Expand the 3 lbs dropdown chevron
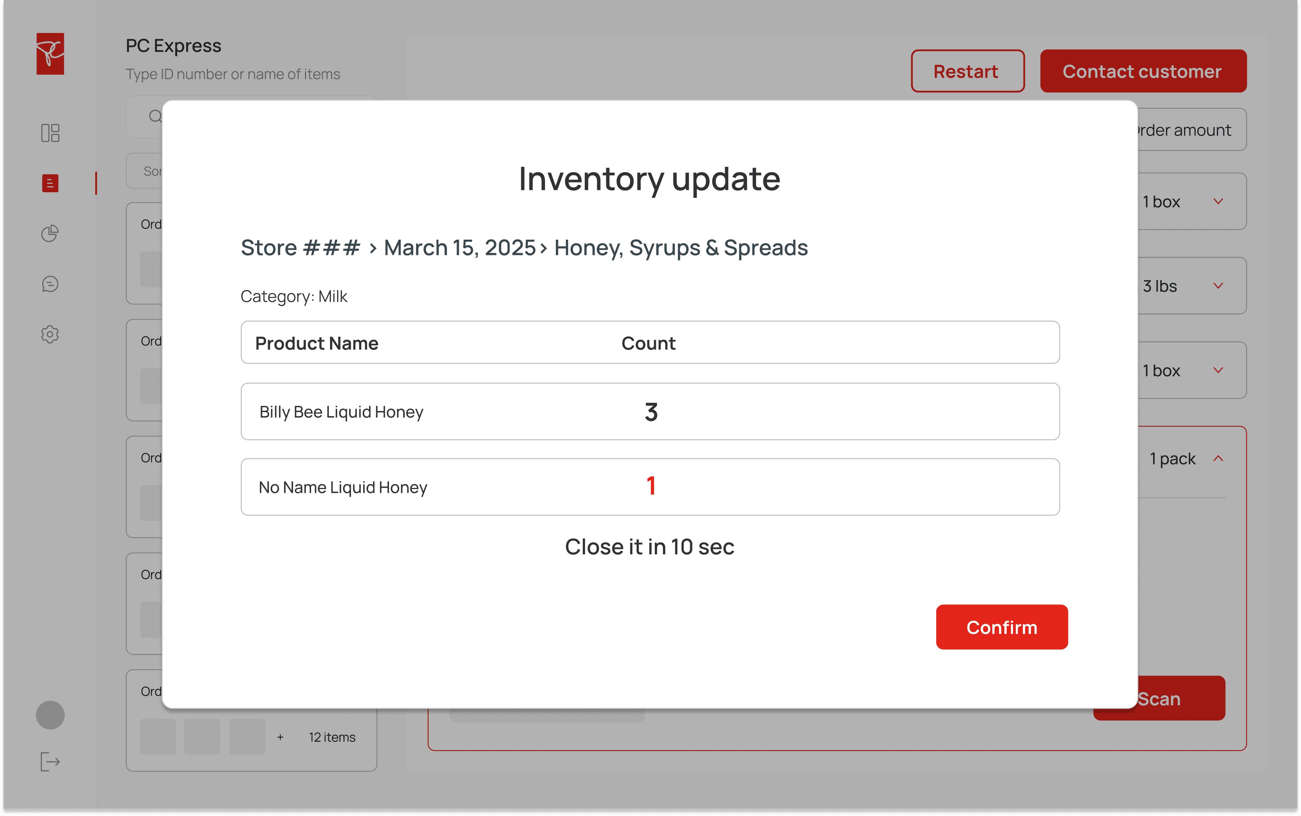Image resolution: width=1301 pixels, height=816 pixels. 1218,286
